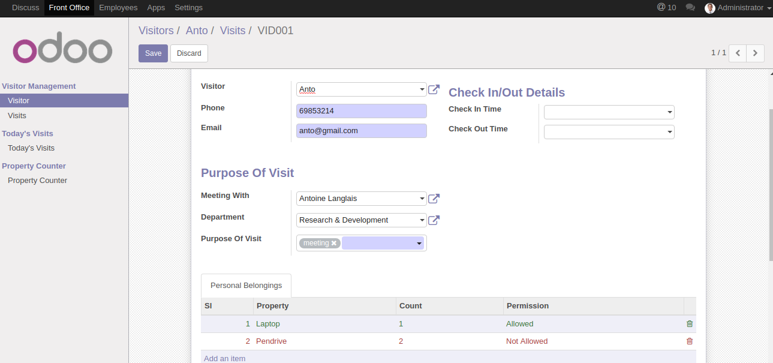This screenshot has height=363, width=773.
Task: Select the Personal Belongings tab
Action: [x=246, y=286]
